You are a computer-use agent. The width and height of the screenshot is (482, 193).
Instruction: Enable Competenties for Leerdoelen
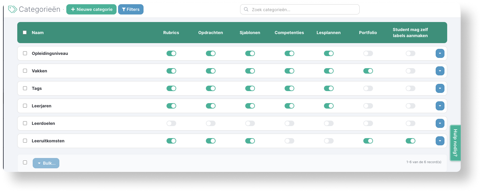pyautogui.click(x=289, y=123)
